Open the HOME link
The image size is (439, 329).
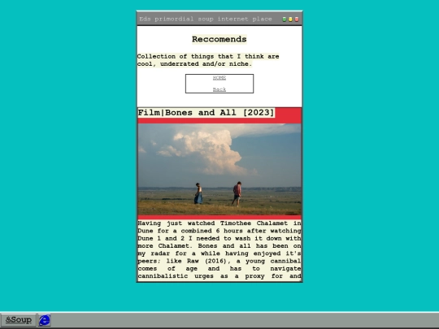[x=219, y=78]
